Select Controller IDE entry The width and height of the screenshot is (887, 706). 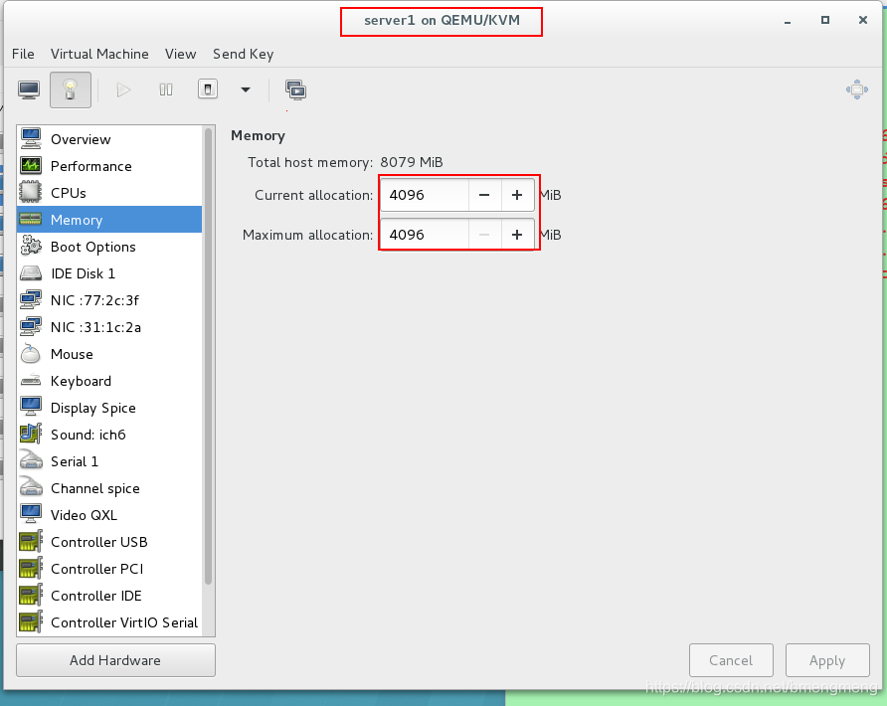(109, 596)
